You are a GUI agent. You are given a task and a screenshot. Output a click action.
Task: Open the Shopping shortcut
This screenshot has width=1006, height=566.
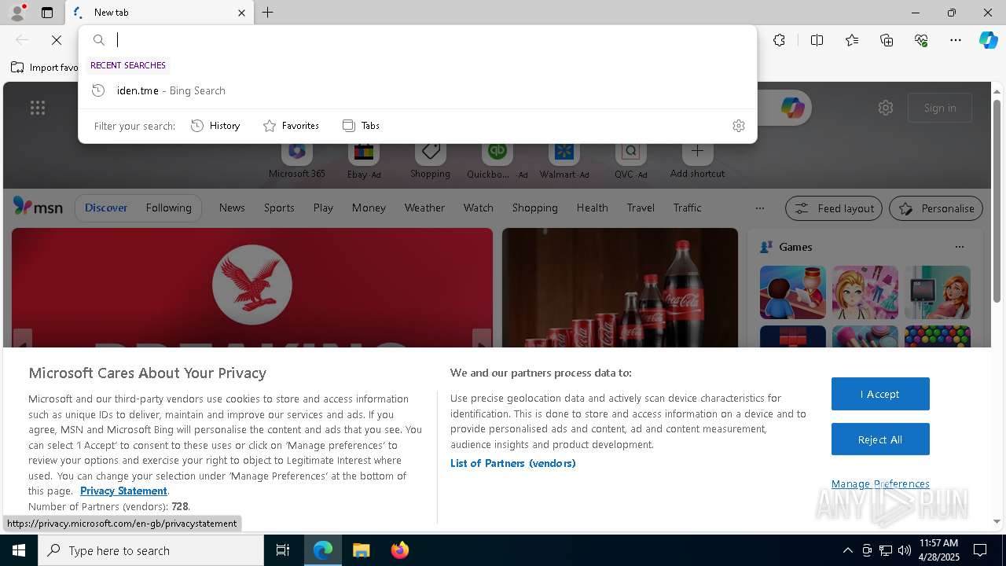pos(430,161)
